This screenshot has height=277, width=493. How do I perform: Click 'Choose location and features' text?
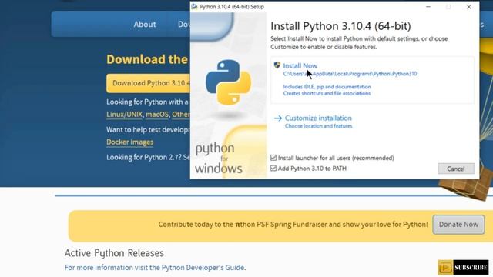[x=318, y=126]
